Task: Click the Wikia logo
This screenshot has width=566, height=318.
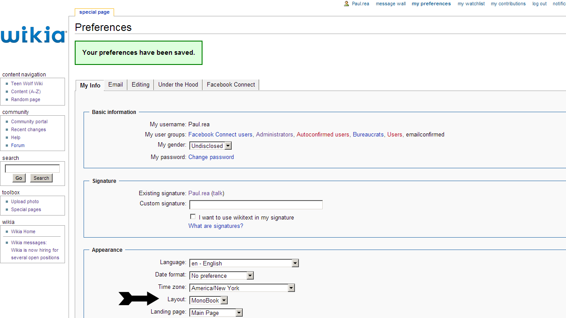Action: [x=34, y=34]
